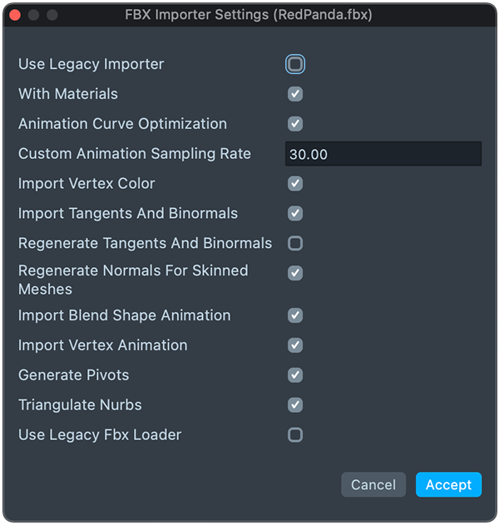
Task: Confirm import with the Accept button
Action: click(x=448, y=485)
